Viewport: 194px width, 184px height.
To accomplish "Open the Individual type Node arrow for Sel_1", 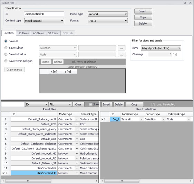I will (189, 119).
